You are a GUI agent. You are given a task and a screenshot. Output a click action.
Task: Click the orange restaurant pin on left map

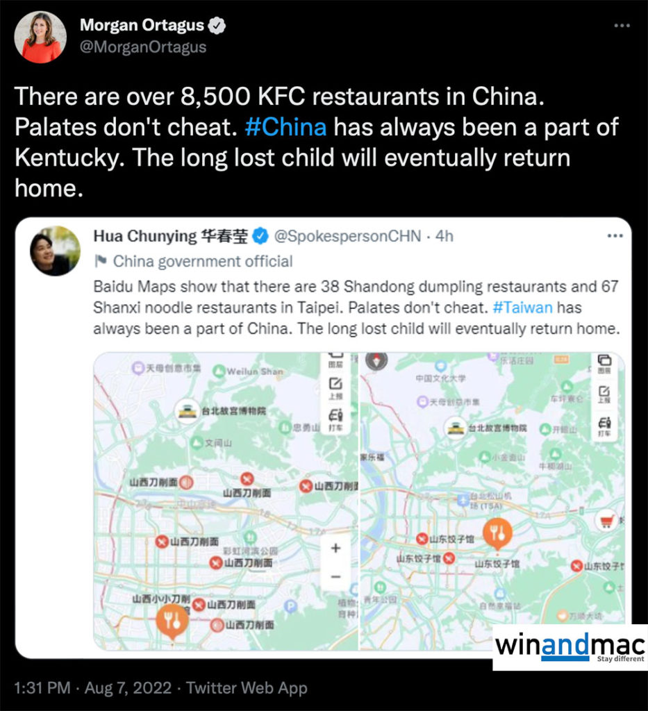point(172,621)
